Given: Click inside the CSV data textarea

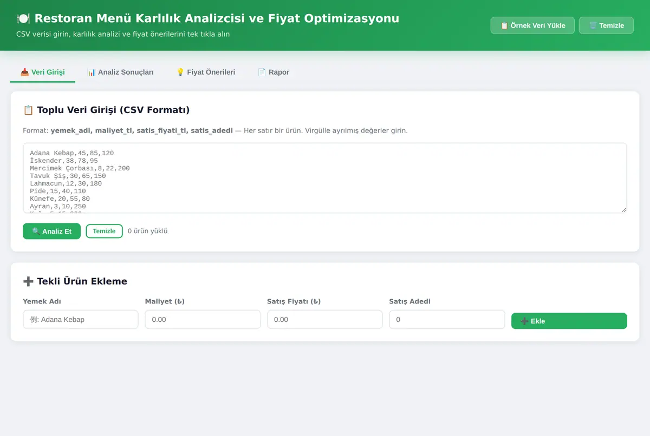Looking at the screenshot, I should tap(325, 178).
